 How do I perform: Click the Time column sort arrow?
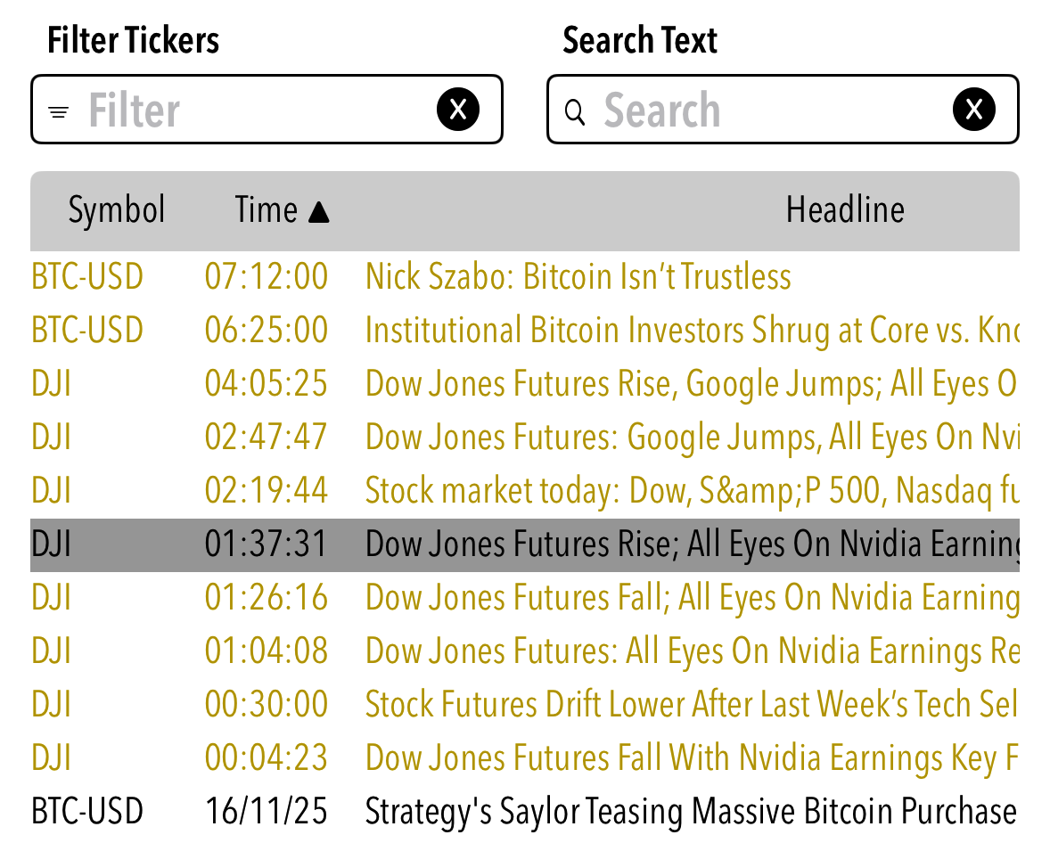pos(318,211)
